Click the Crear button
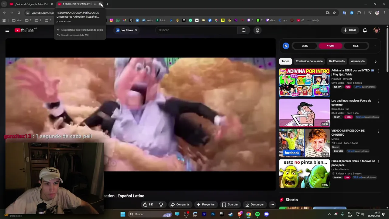Viewport: 389px width, 219px height. [x=349, y=30]
